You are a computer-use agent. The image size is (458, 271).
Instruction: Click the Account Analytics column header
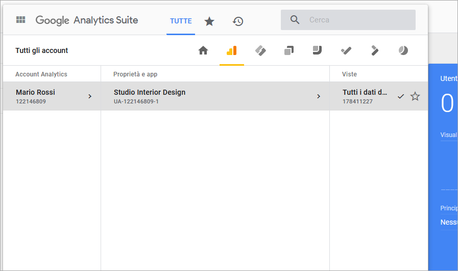pyautogui.click(x=41, y=74)
